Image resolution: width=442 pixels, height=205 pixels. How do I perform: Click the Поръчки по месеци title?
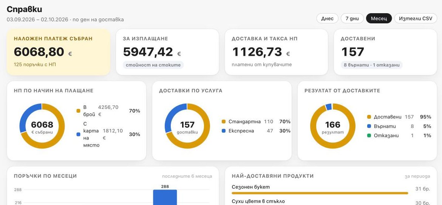[x=45, y=176]
